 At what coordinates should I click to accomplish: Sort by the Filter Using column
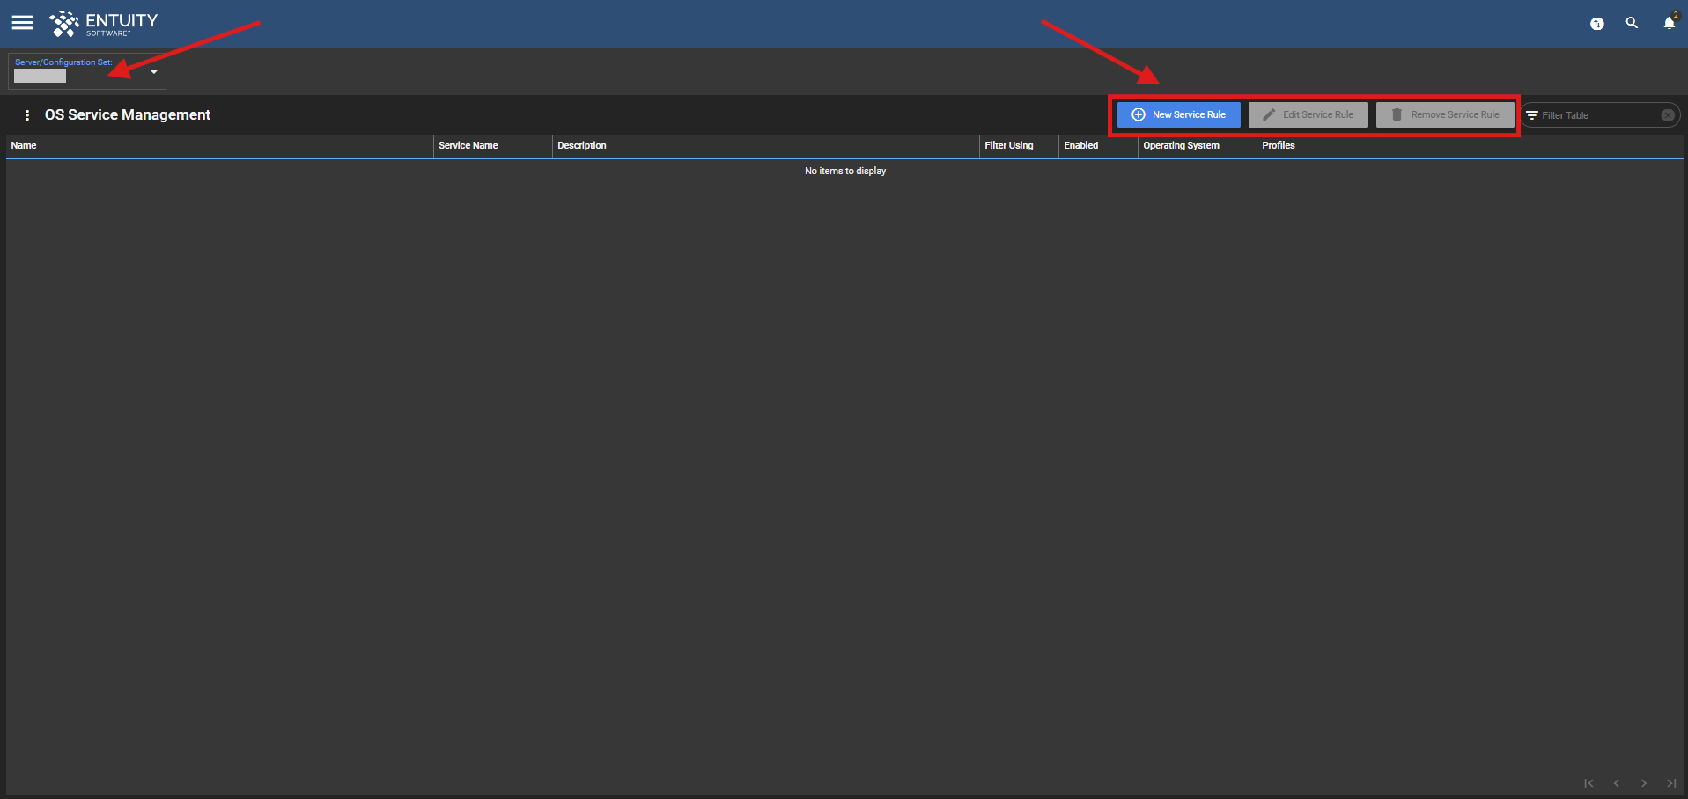pyautogui.click(x=1019, y=146)
